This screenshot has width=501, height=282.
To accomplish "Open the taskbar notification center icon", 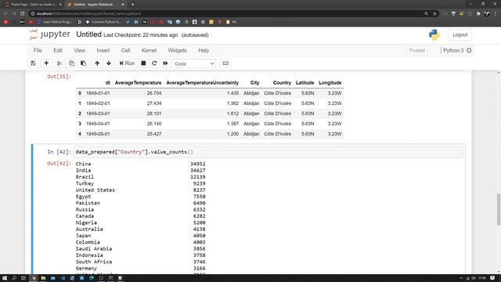I will (x=492, y=278).
